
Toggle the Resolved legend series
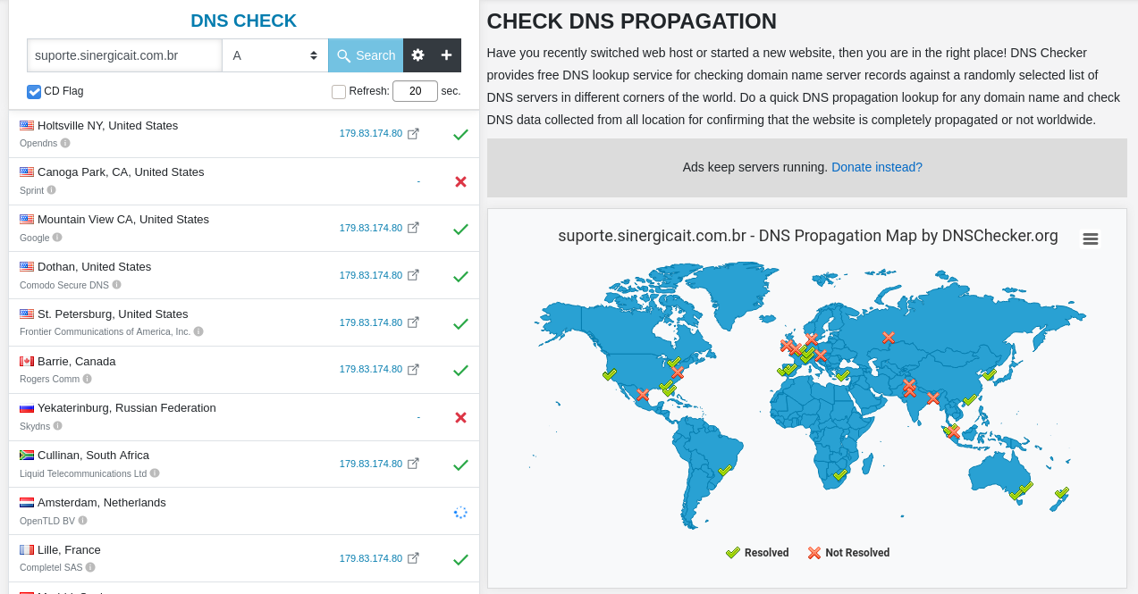point(757,553)
